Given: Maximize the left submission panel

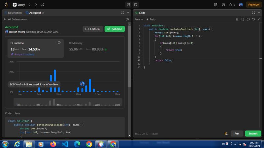Looking at the screenshot, I should tap(123, 13).
